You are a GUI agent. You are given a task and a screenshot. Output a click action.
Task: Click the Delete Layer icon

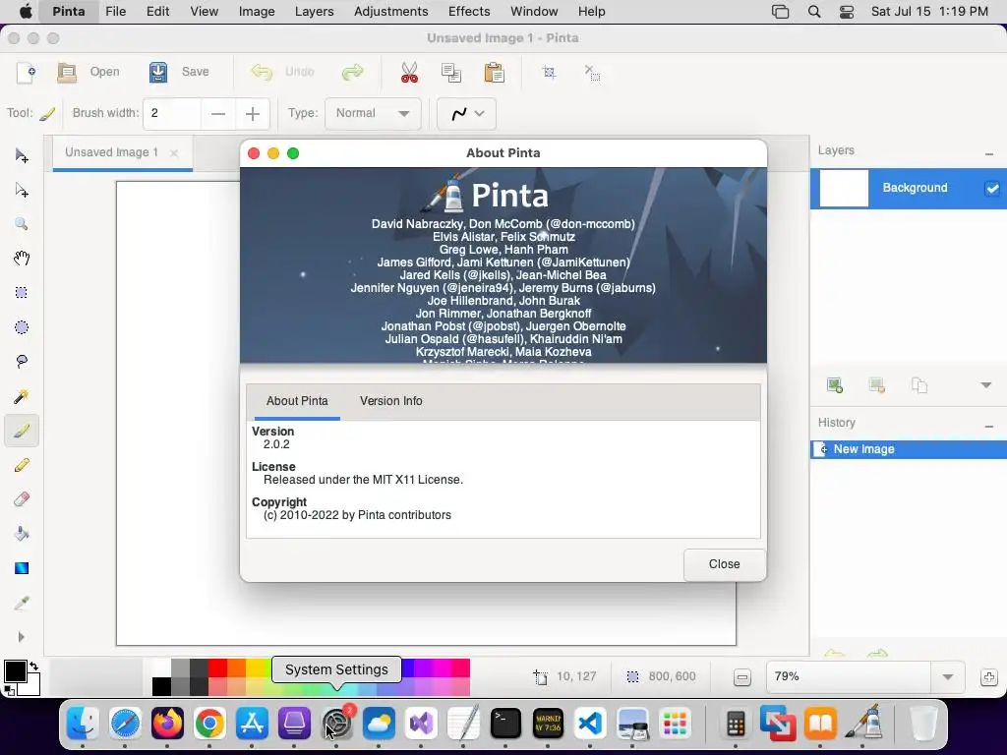click(877, 385)
